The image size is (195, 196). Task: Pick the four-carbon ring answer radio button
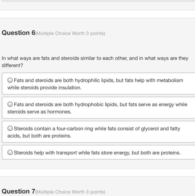click(x=10, y=128)
